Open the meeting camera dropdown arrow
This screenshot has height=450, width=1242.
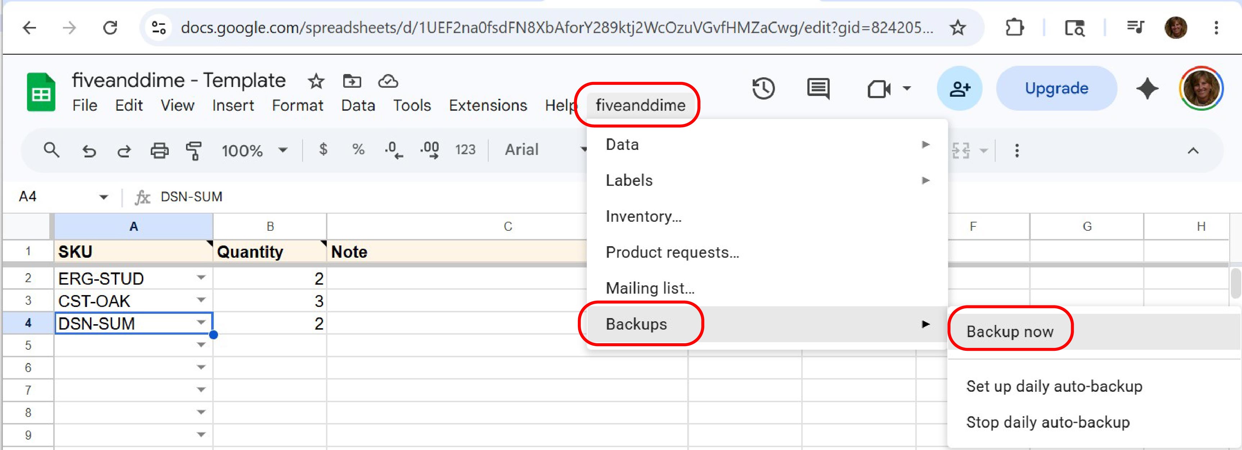point(907,89)
